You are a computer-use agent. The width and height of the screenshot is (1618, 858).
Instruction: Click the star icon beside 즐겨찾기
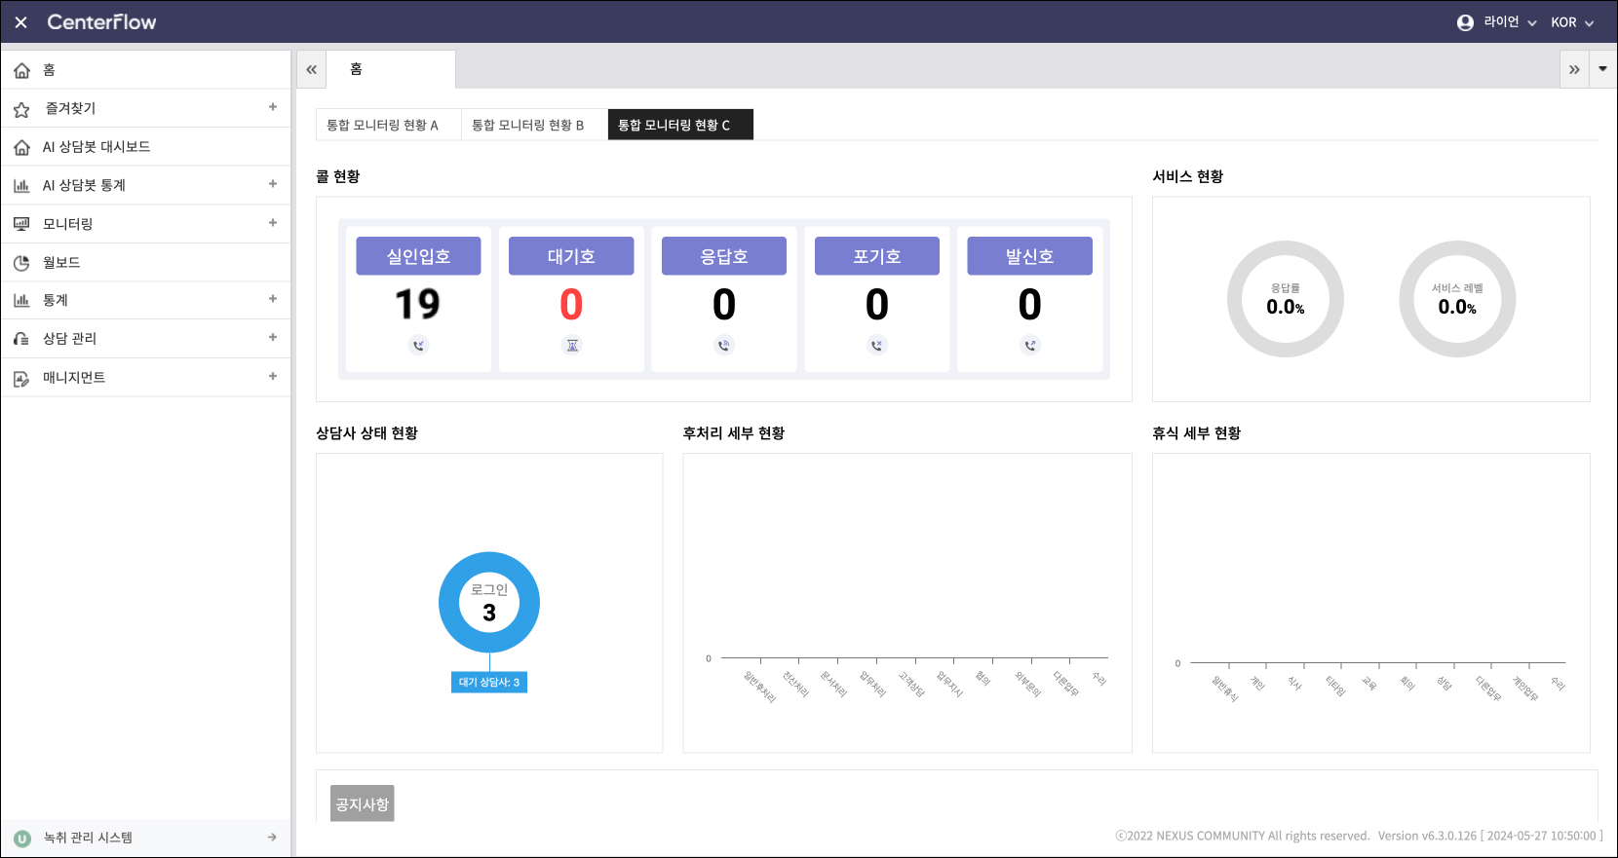click(x=21, y=109)
